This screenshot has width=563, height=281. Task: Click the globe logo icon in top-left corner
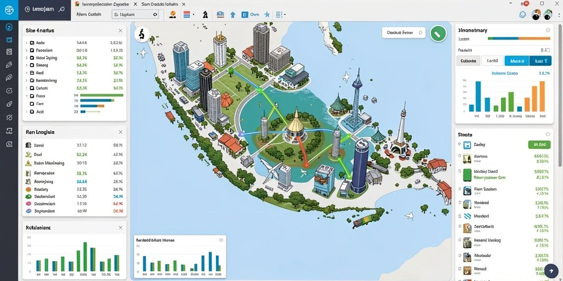9,10
